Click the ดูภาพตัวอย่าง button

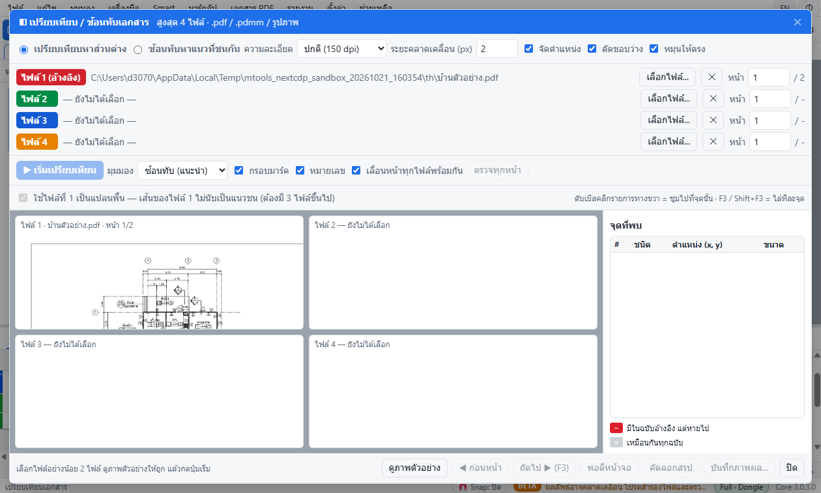tap(414, 468)
